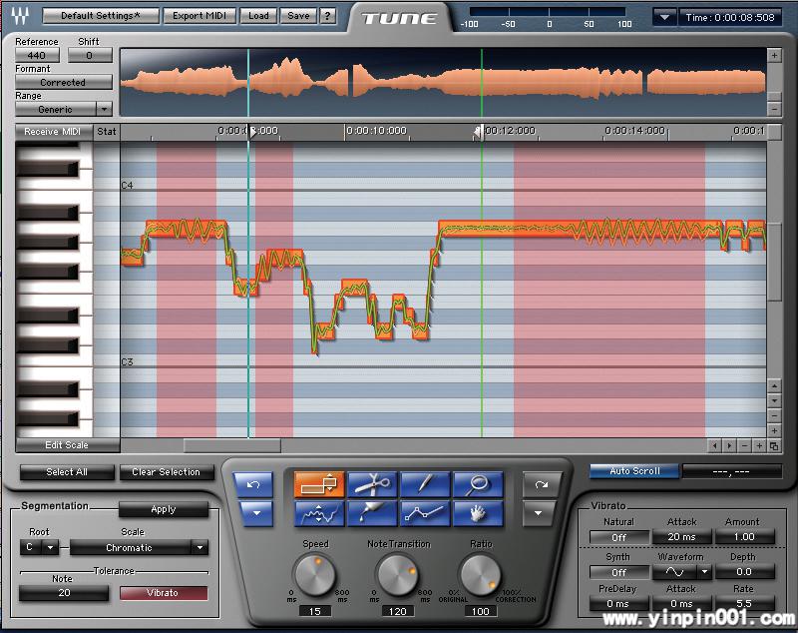Viewport: 798px width, 633px height.
Task: Open the Default Settings preset menu
Action: pyautogui.click(x=100, y=16)
